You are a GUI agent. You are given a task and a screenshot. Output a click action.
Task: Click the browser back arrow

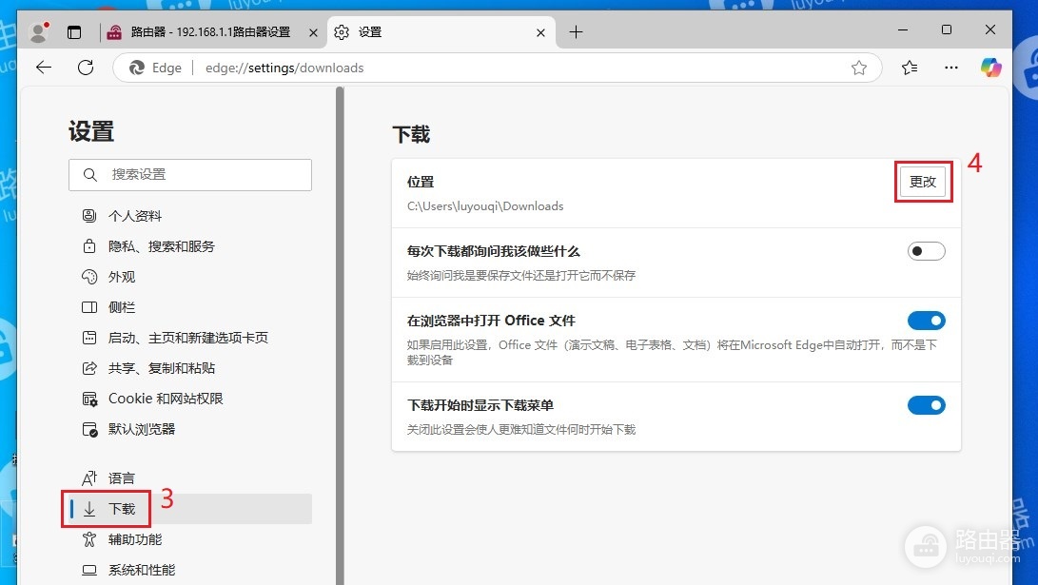44,68
